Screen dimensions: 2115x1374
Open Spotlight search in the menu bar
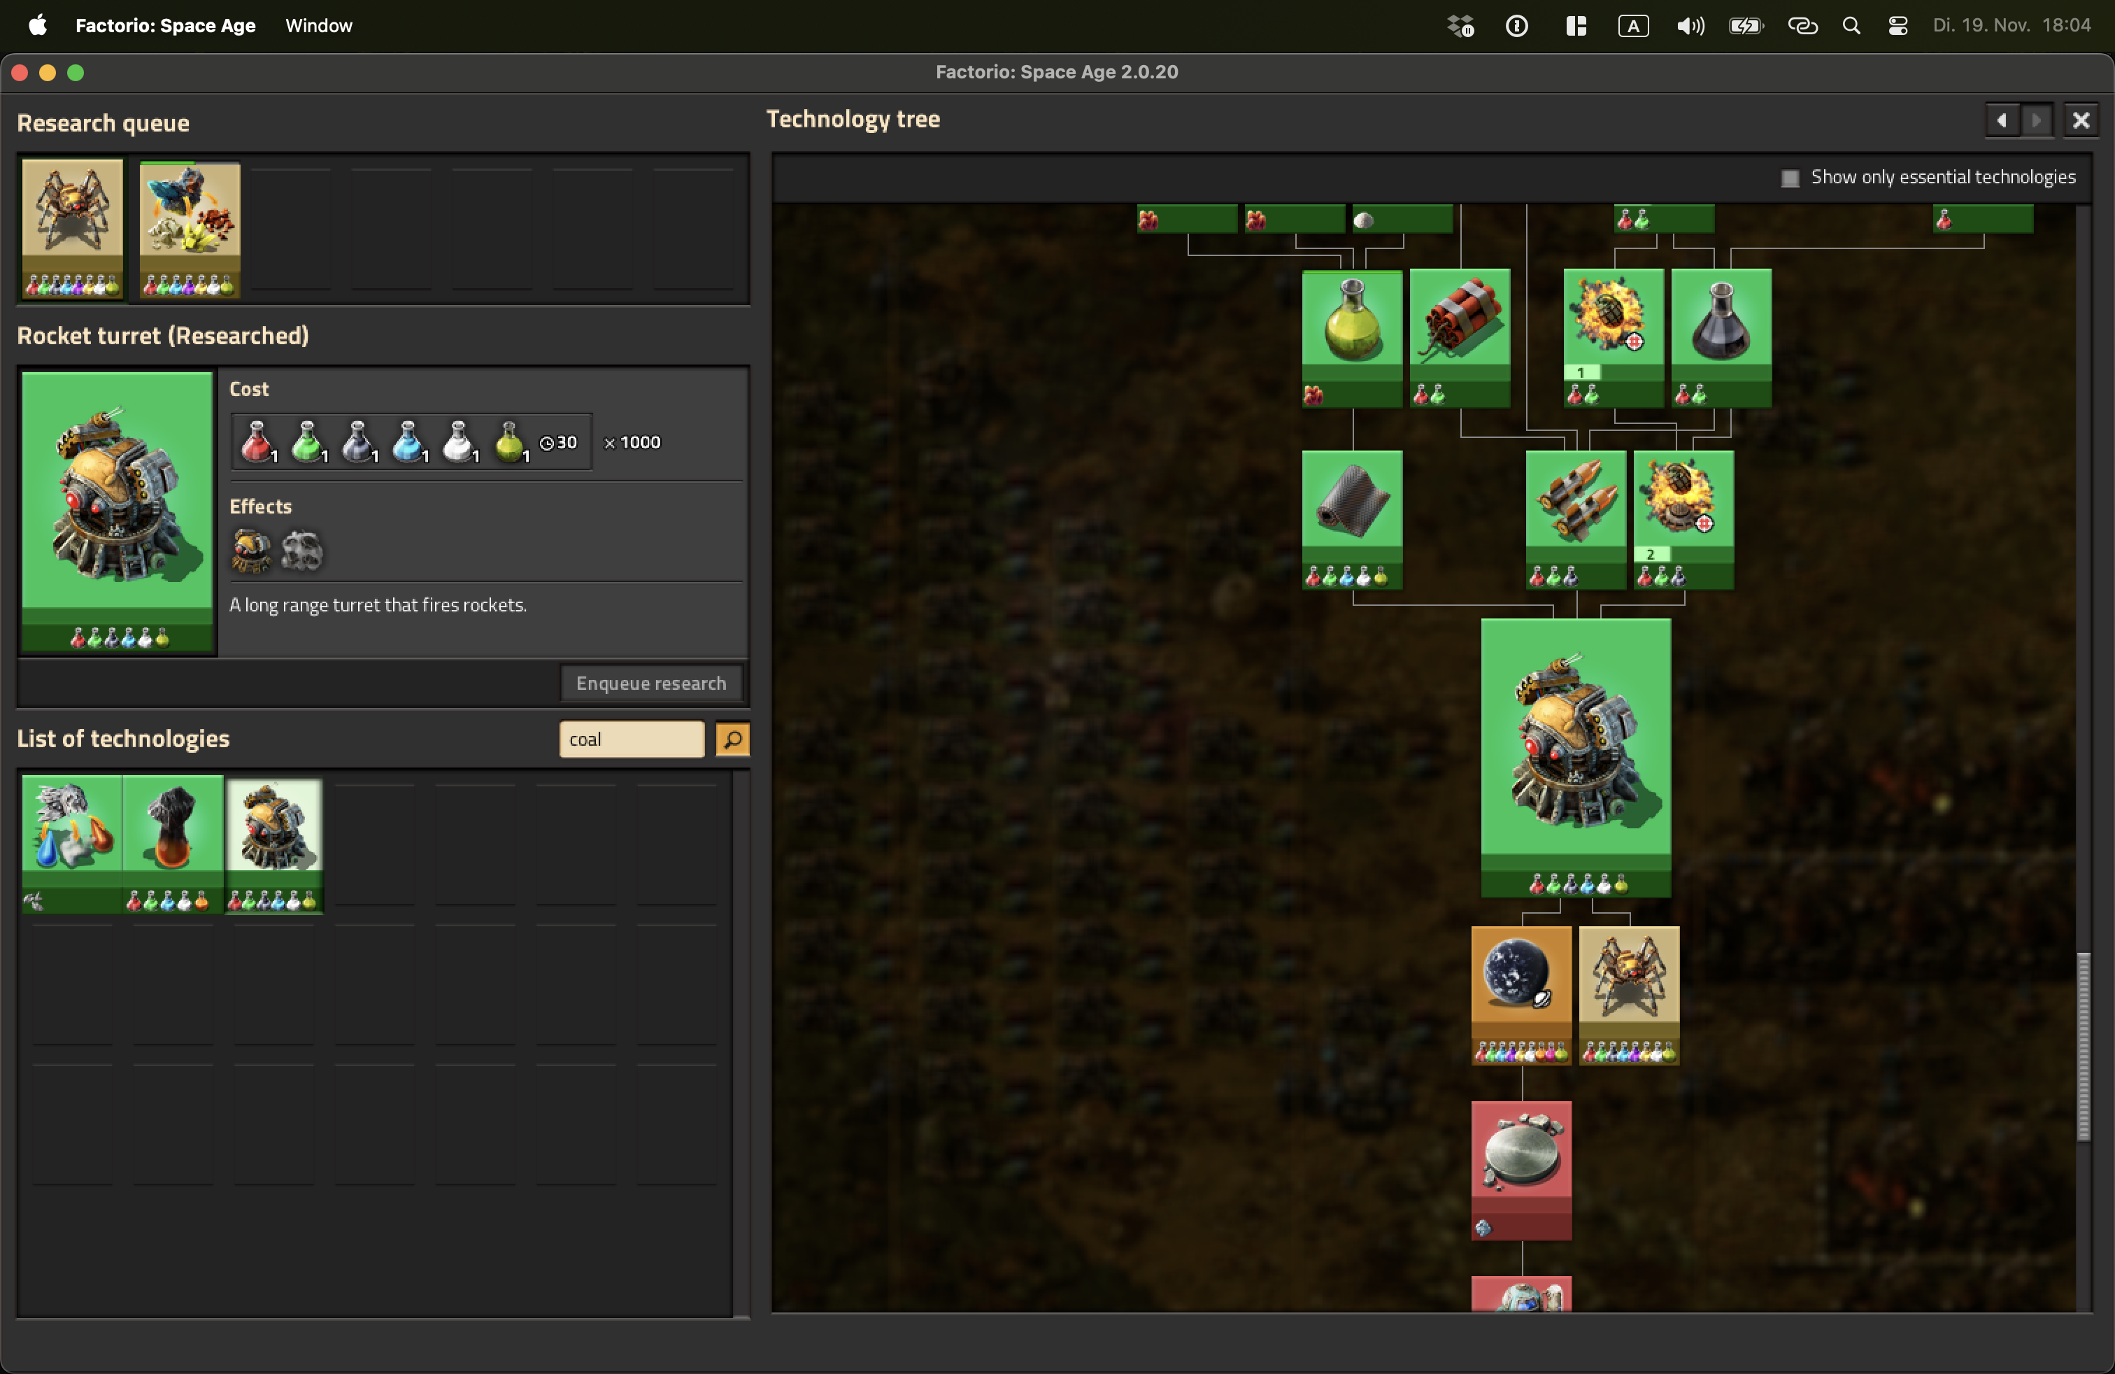[x=1851, y=26]
